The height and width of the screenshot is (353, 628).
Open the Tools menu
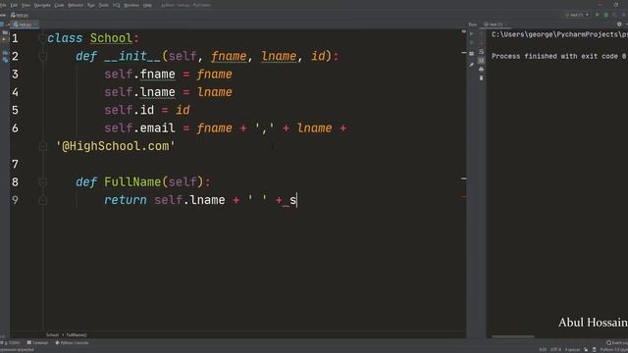click(104, 5)
